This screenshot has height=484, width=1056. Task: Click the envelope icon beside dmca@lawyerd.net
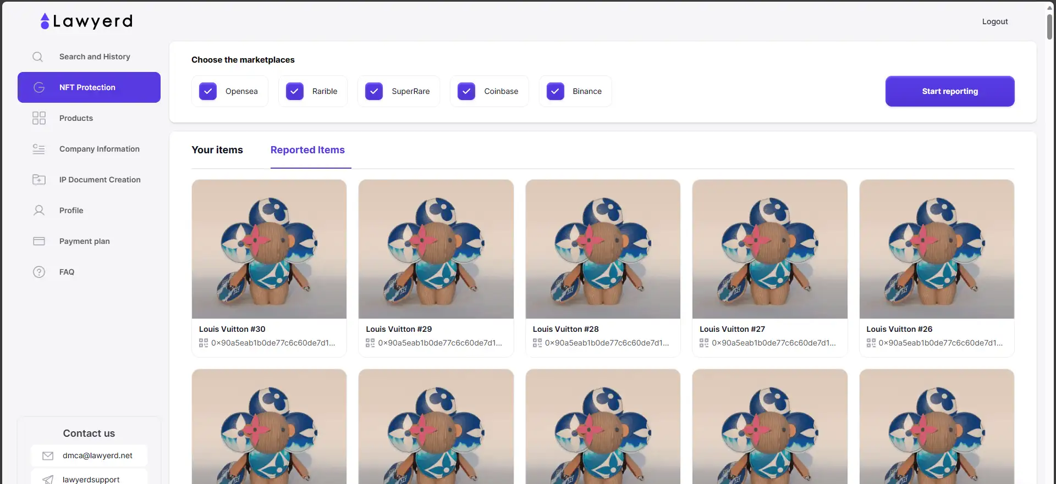point(48,455)
